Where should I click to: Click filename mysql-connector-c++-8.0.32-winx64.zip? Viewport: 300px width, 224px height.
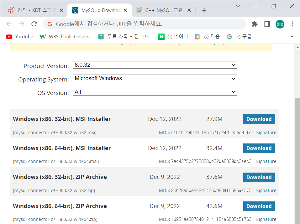55,219
